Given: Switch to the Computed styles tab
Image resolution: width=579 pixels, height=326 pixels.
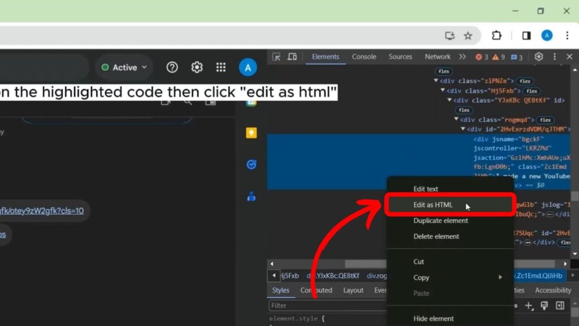Looking at the screenshot, I should click(316, 290).
